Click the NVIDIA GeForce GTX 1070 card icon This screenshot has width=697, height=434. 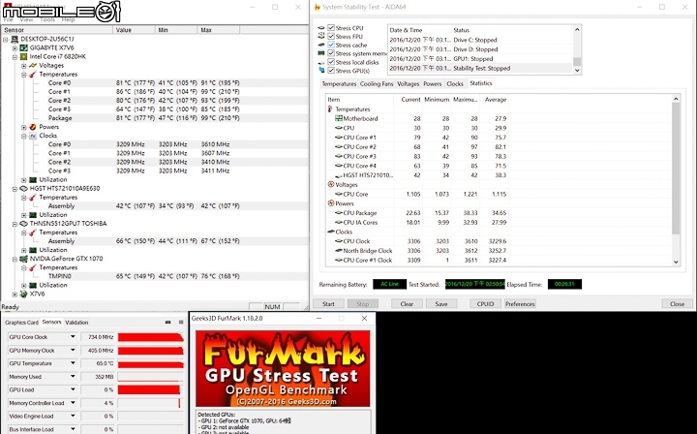24,259
